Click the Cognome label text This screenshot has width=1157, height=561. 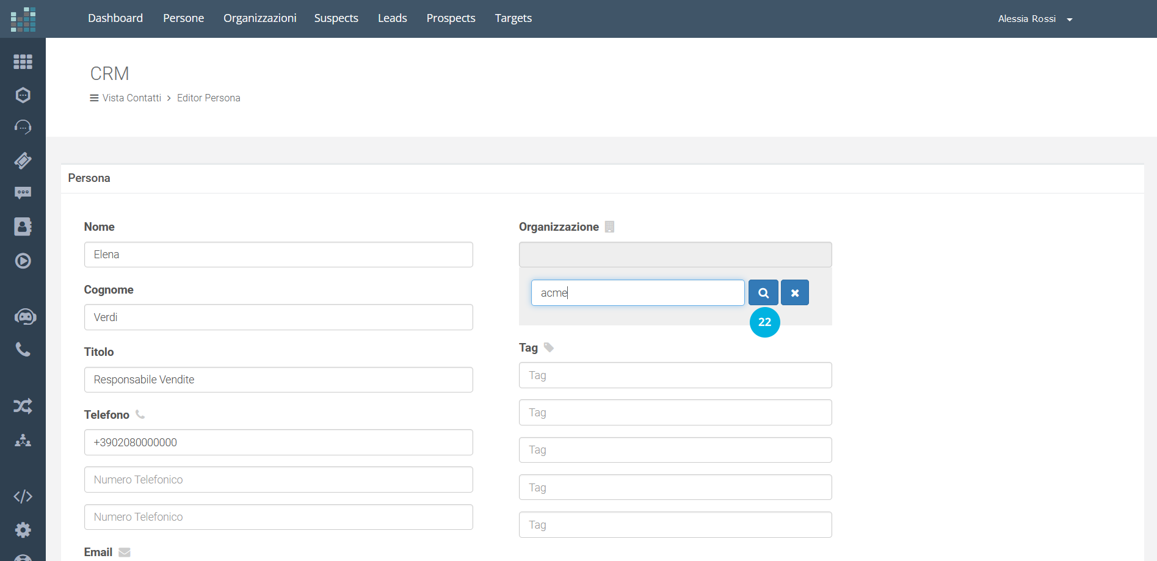pyautogui.click(x=109, y=289)
